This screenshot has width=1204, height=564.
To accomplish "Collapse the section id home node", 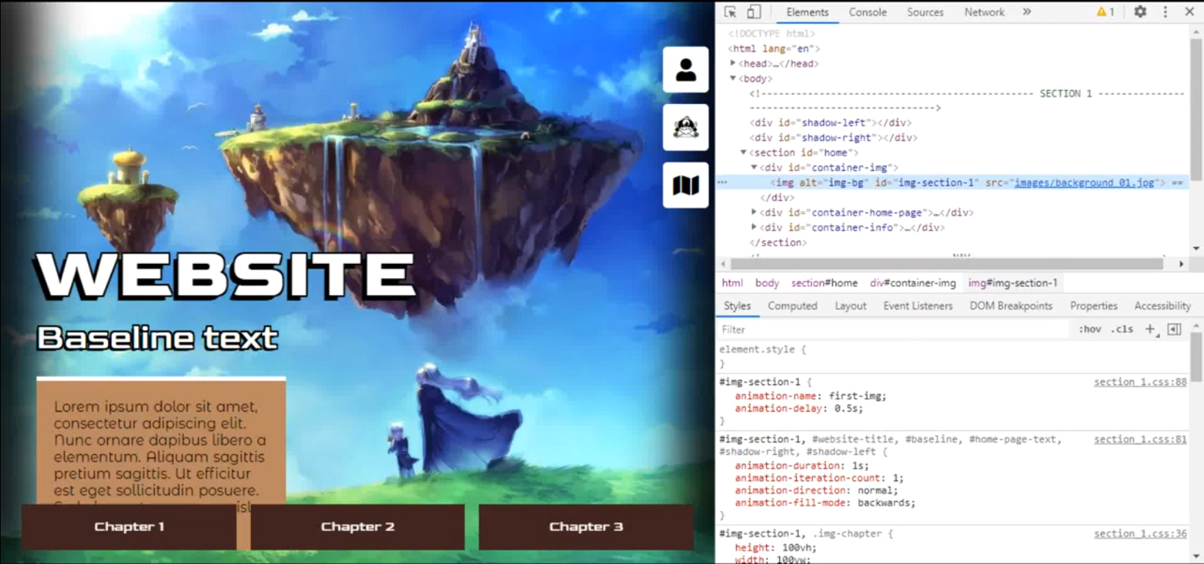I will tap(743, 153).
